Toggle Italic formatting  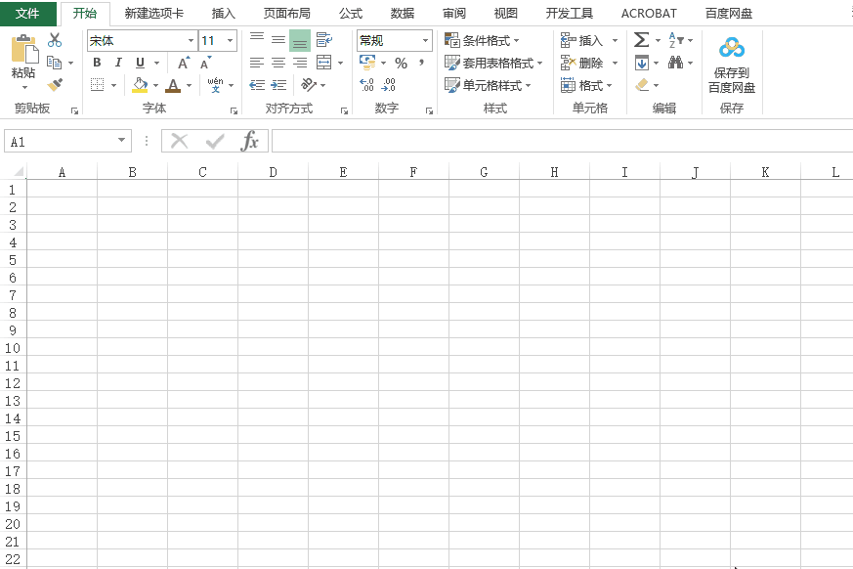(x=118, y=63)
